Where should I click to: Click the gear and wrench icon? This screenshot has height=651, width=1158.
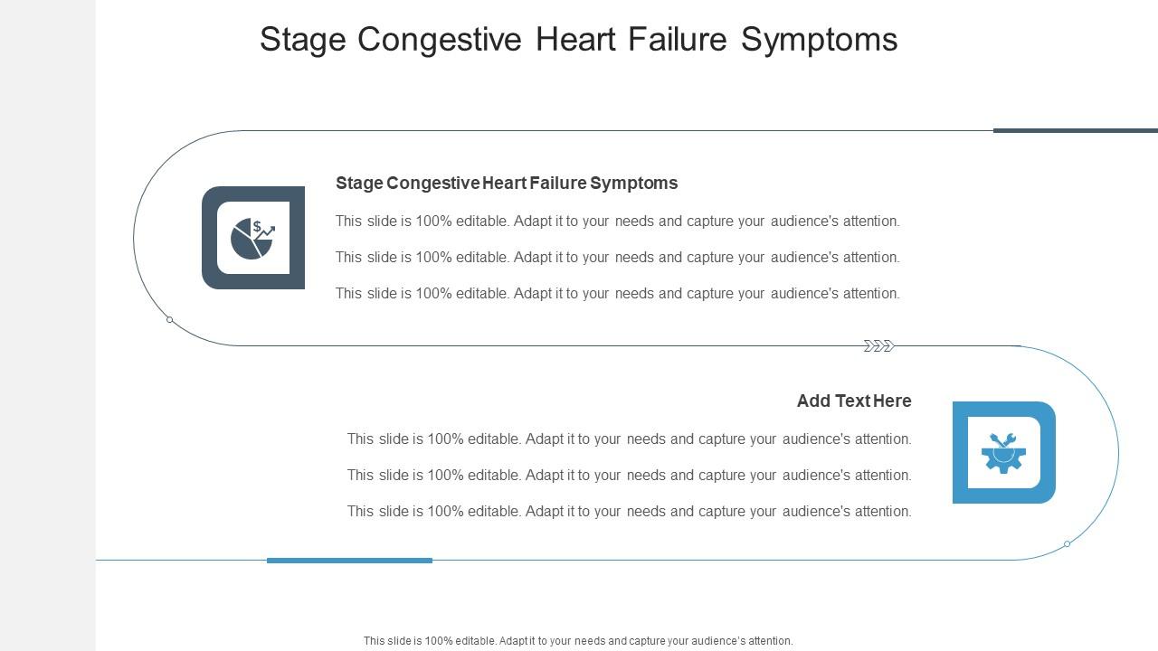1003,452
